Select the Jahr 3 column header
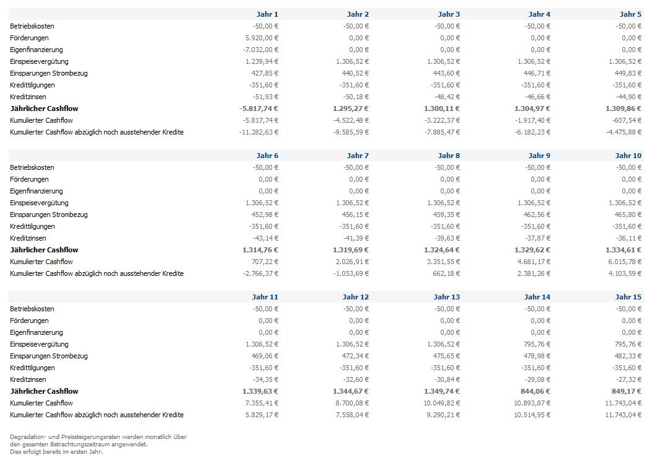The height and width of the screenshot is (465, 652). click(x=449, y=14)
